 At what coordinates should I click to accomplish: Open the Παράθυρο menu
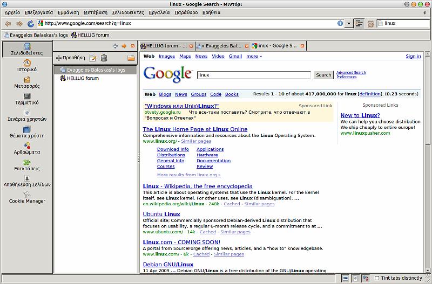pyautogui.click(x=186, y=12)
